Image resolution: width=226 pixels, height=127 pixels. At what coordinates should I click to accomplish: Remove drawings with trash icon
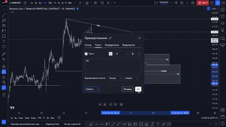[x=4, y=95]
